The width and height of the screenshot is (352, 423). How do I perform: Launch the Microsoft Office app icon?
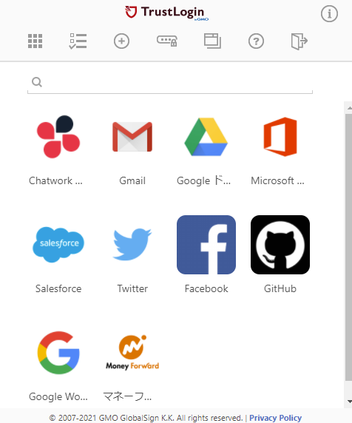pos(280,137)
